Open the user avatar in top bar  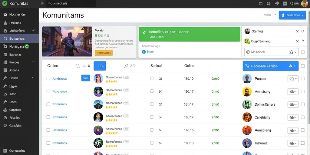coord(305,3)
